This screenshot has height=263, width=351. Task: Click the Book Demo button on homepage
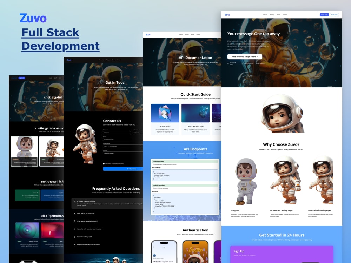[x=334, y=15]
